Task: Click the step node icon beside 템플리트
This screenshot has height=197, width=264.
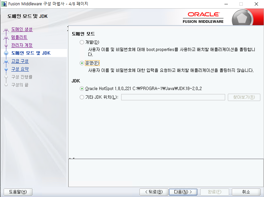Action: point(6,38)
